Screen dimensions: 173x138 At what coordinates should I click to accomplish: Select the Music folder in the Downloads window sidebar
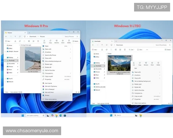pyautogui.click(x=97, y=75)
